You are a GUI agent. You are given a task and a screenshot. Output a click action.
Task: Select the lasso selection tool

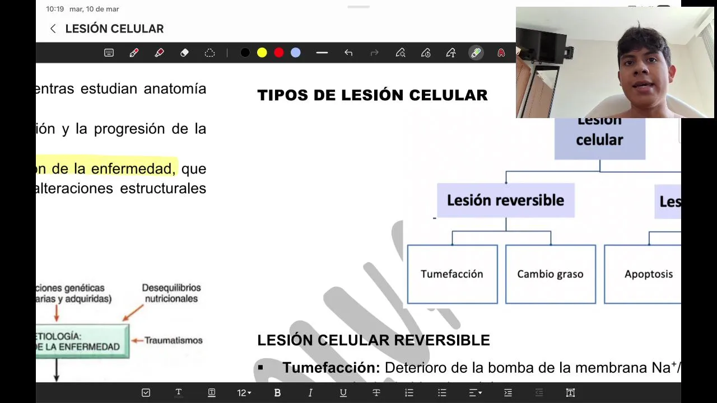pyautogui.click(x=209, y=53)
